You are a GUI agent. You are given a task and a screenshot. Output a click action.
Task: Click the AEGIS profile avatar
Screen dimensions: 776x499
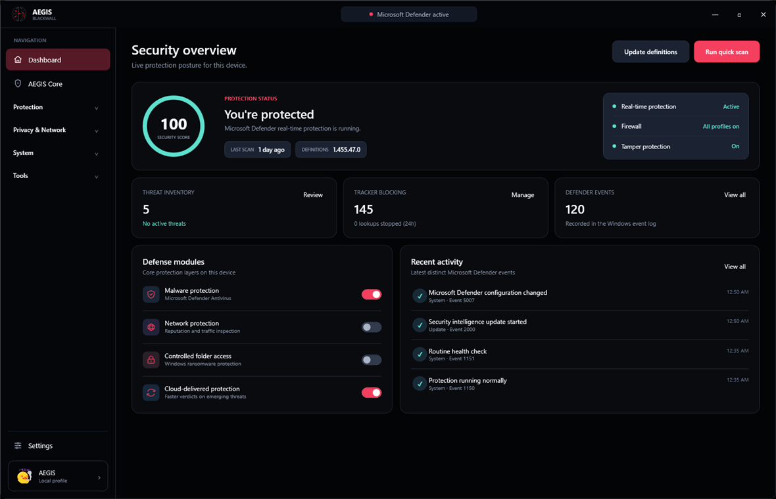click(24, 476)
